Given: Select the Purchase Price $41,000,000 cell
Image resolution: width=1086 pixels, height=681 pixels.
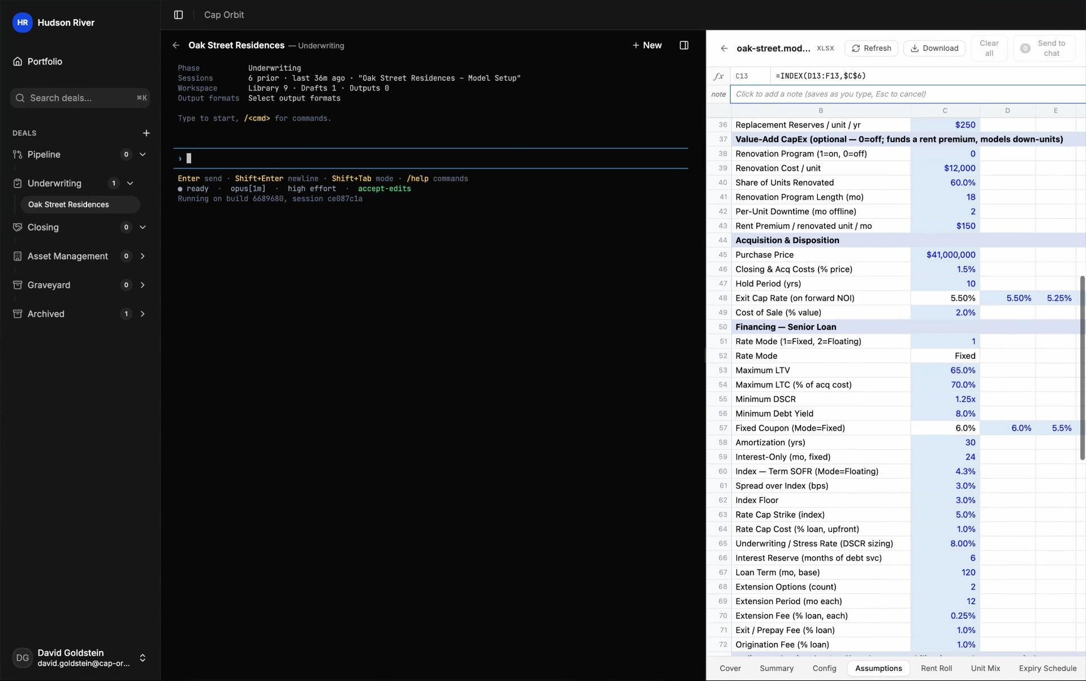Looking at the screenshot, I should point(945,255).
